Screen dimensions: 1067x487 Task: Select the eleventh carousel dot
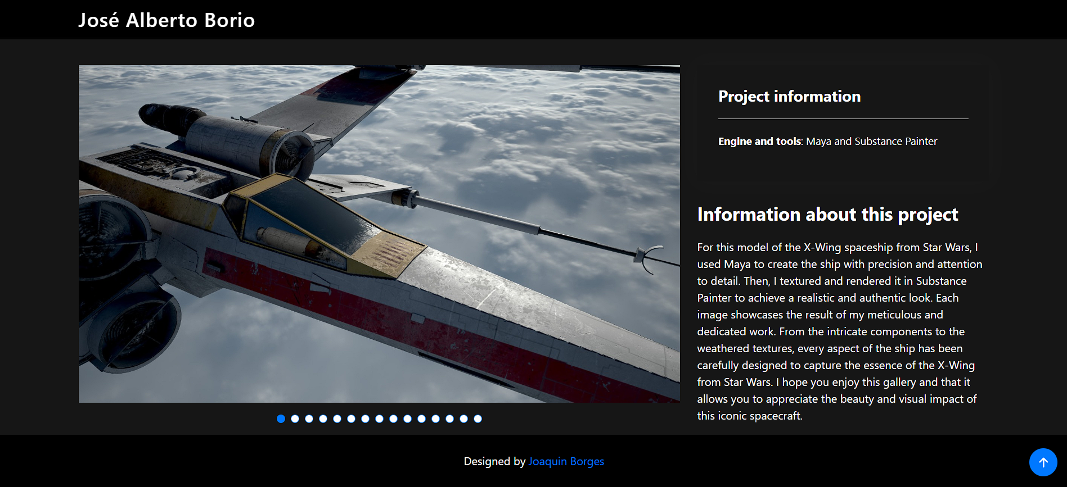coord(421,418)
